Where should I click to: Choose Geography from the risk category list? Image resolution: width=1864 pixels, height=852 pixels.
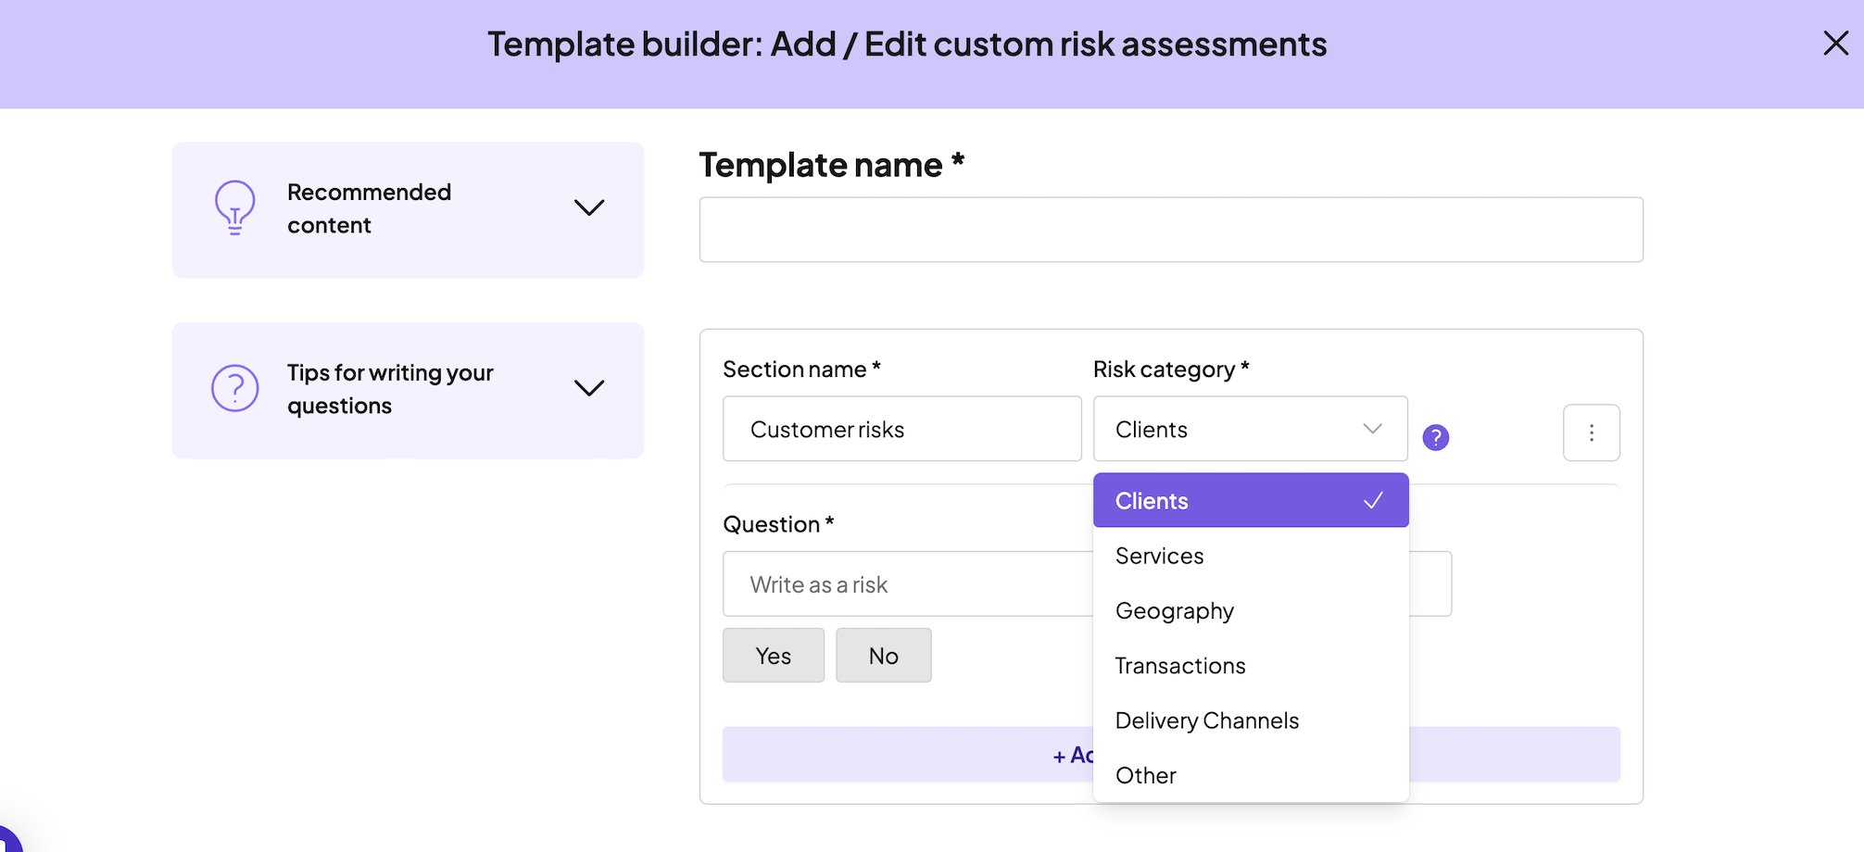coord(1174,611)
